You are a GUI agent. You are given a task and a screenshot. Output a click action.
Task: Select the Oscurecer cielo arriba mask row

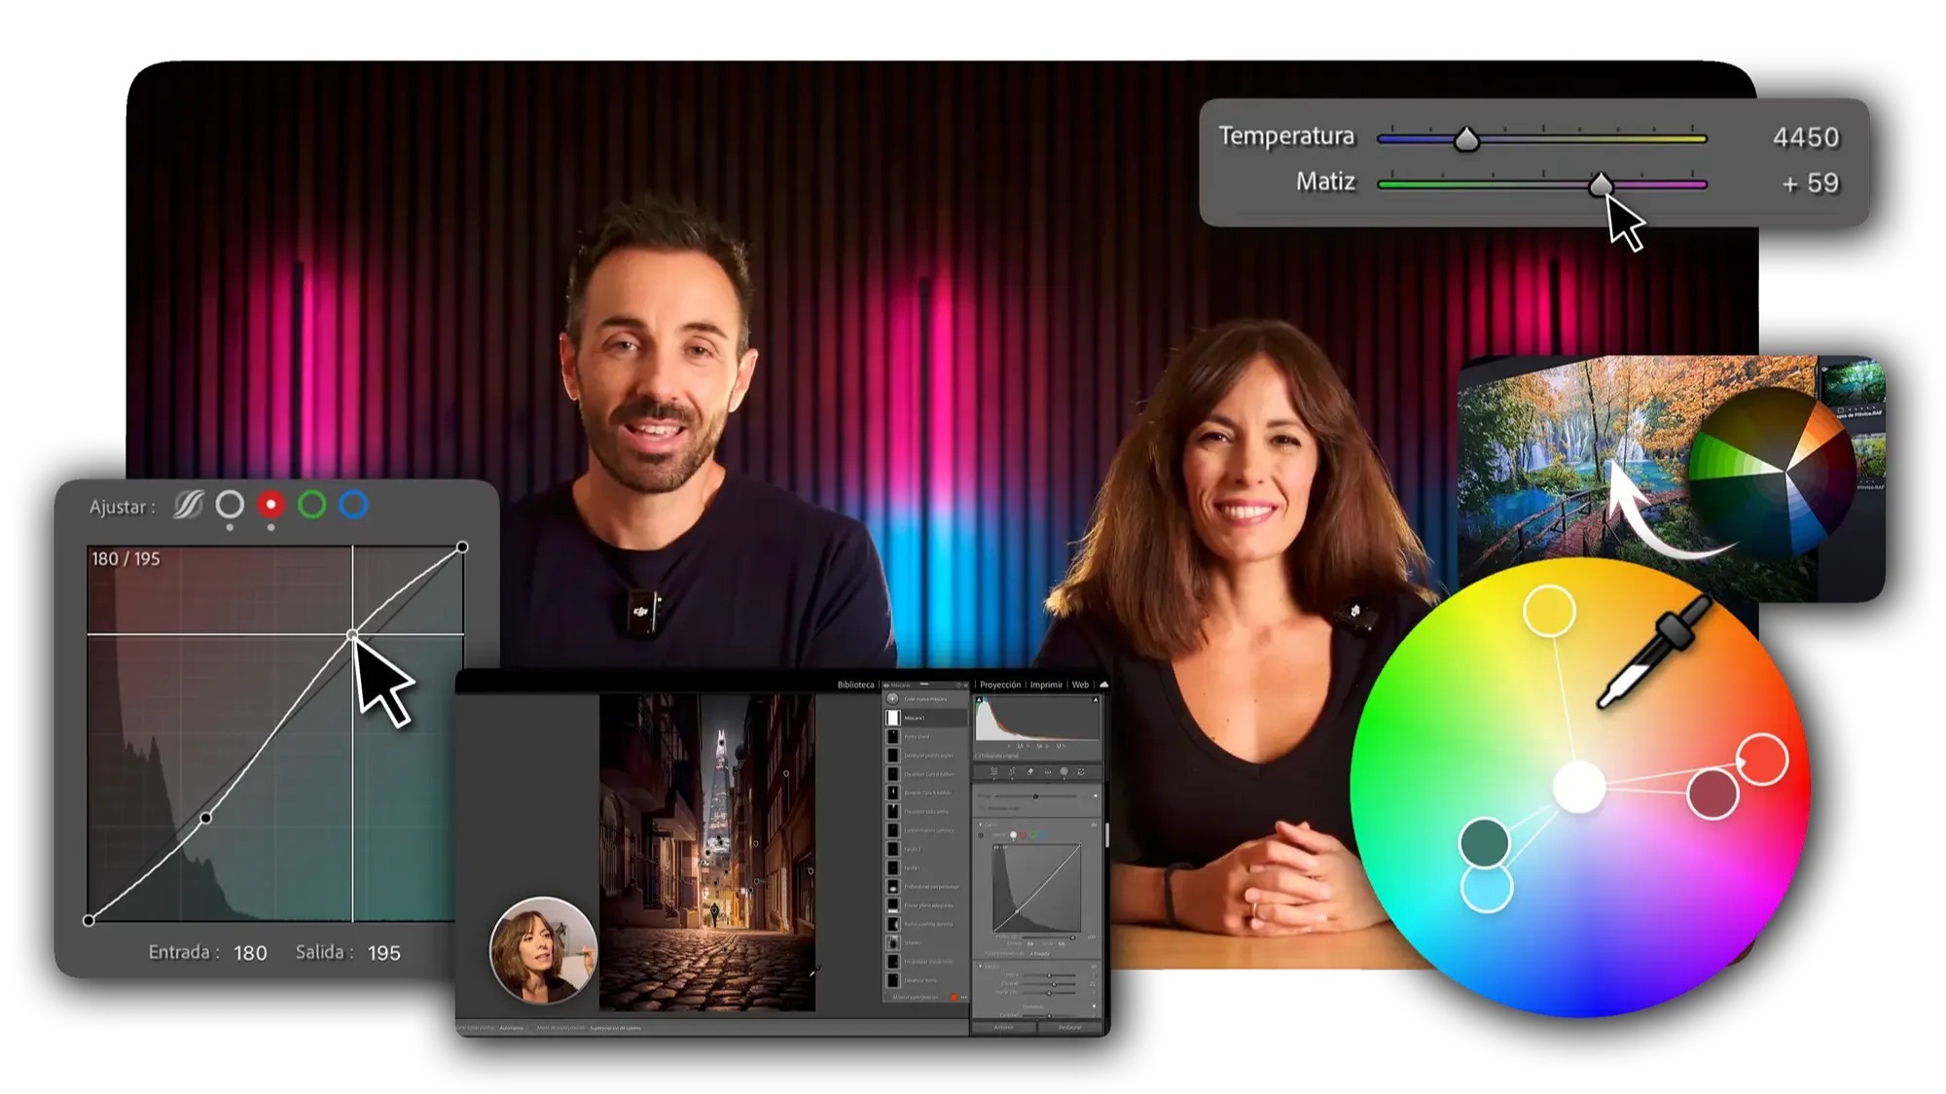926,812
